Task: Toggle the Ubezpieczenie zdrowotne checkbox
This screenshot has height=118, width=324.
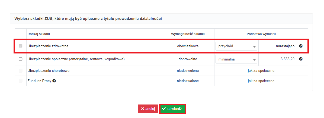Action: click(20, 46)
